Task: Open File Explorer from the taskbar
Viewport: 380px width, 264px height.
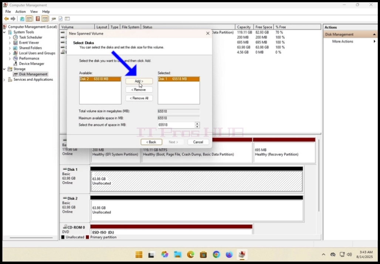Action: pyautogui.click(x=178, y=254)
